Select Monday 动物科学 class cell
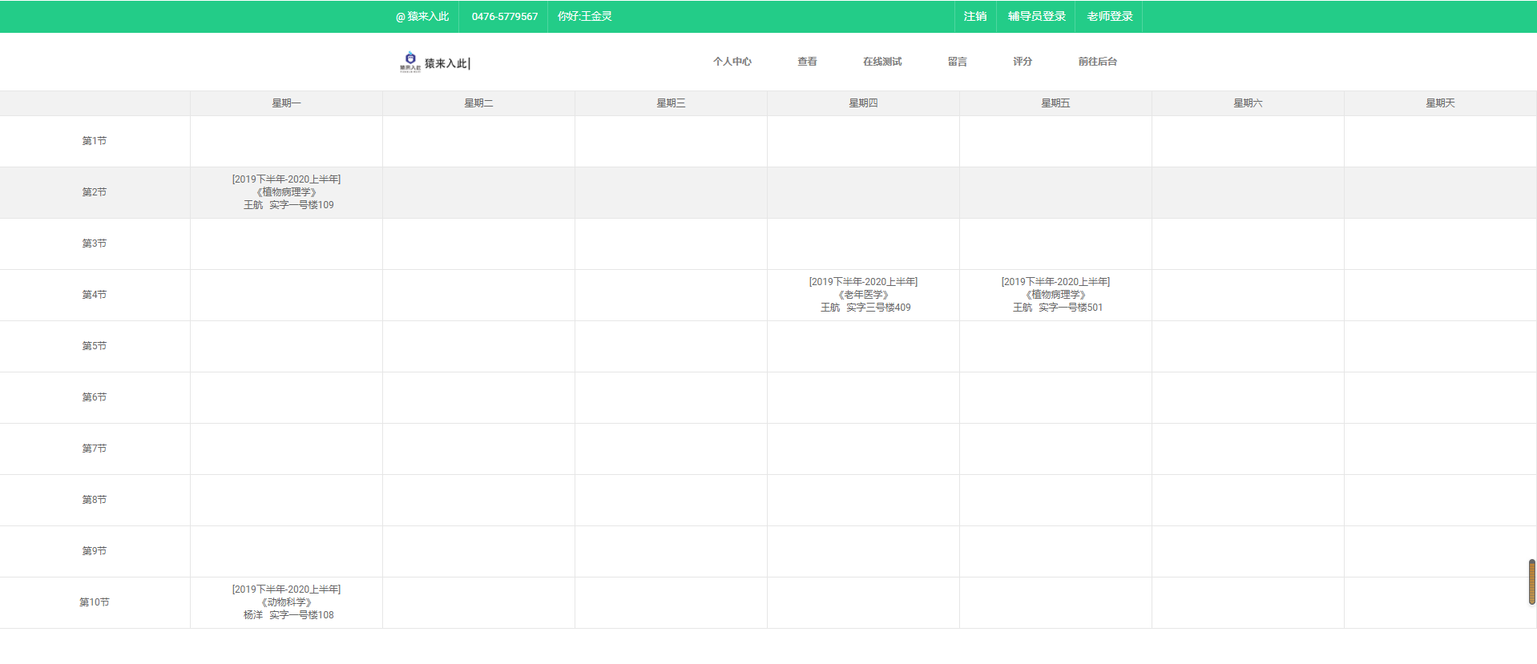The width and height of the screenshot is (1537, 664). (x=286, y=602)
